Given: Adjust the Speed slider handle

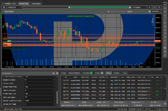Looking at the screenshot, I should (x=150, y=11).
